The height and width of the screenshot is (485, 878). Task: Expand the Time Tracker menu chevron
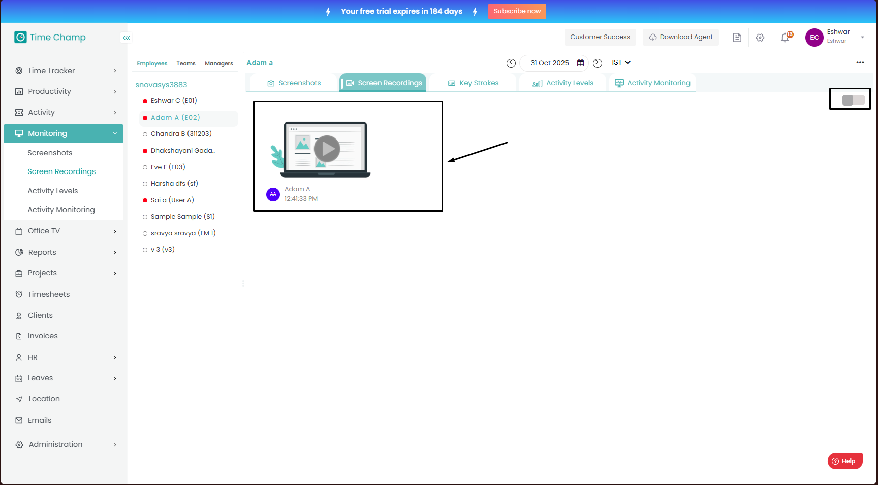click(115, 71)
